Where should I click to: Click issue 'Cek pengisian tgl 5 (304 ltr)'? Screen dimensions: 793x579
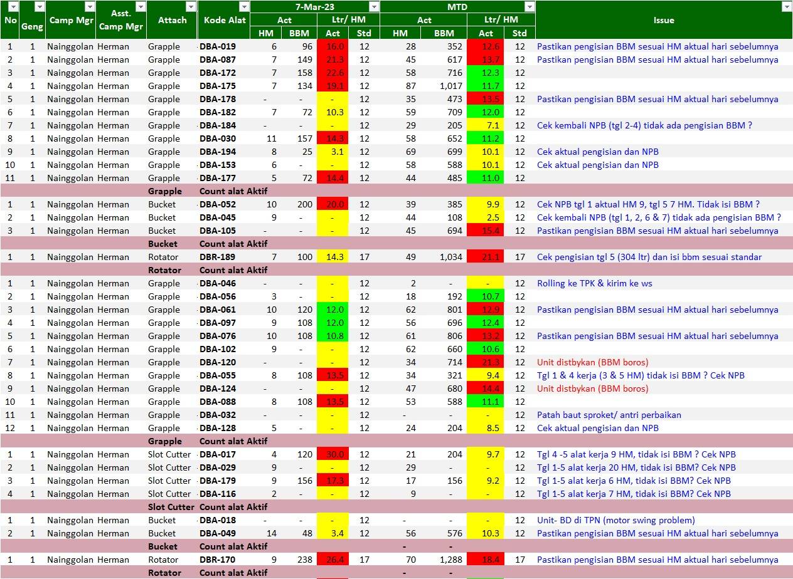(x=649, y=257)
